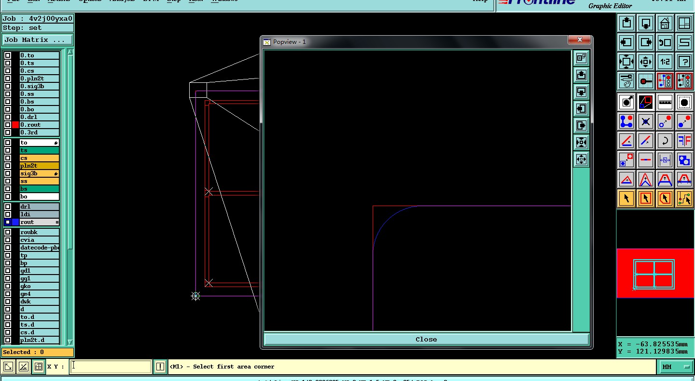Viewport: 695px width, 381px height.
Task: Click the X delete-point icon
Action: (646, 121)
